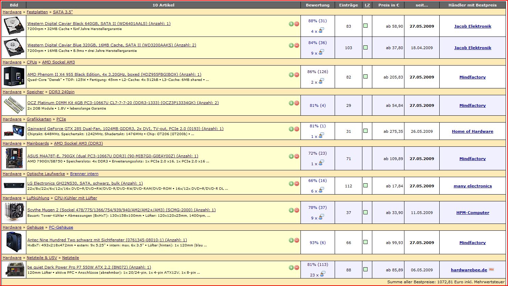Open many electronics dealer link
The width and height of the screenshot is (508, 286).
point(472,186)
